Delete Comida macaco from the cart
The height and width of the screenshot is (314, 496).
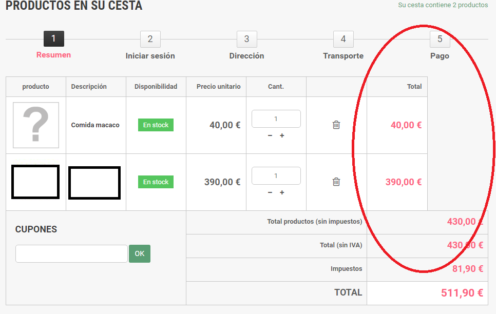pos(336,125)
